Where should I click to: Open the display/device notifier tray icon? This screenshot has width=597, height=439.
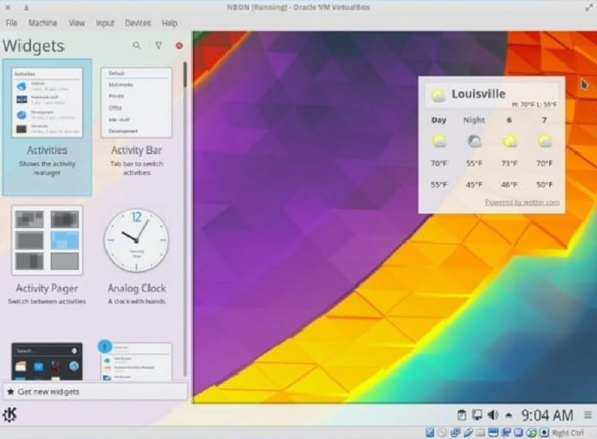click(476, 415)
